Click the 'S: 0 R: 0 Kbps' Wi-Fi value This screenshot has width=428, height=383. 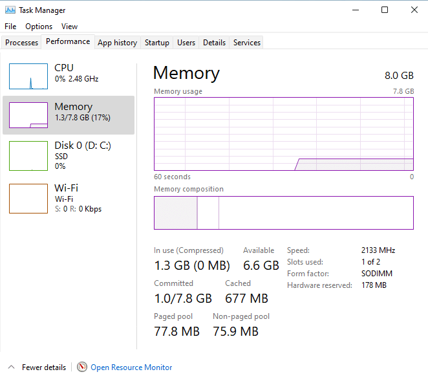[78, 209]
